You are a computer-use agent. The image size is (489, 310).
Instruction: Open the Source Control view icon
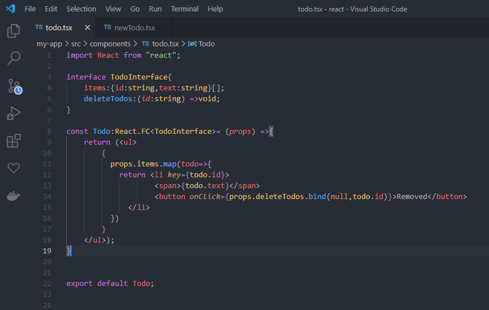click(14, 86)
